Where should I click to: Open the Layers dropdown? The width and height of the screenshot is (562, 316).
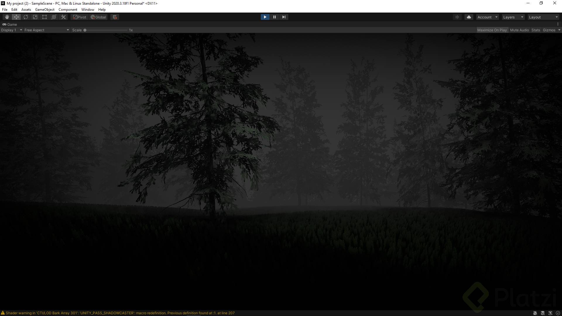point(513,17)
